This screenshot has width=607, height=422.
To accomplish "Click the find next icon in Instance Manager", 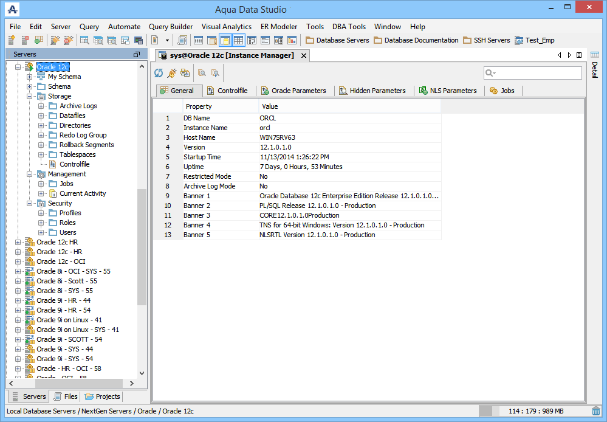I will click(215, 72).
